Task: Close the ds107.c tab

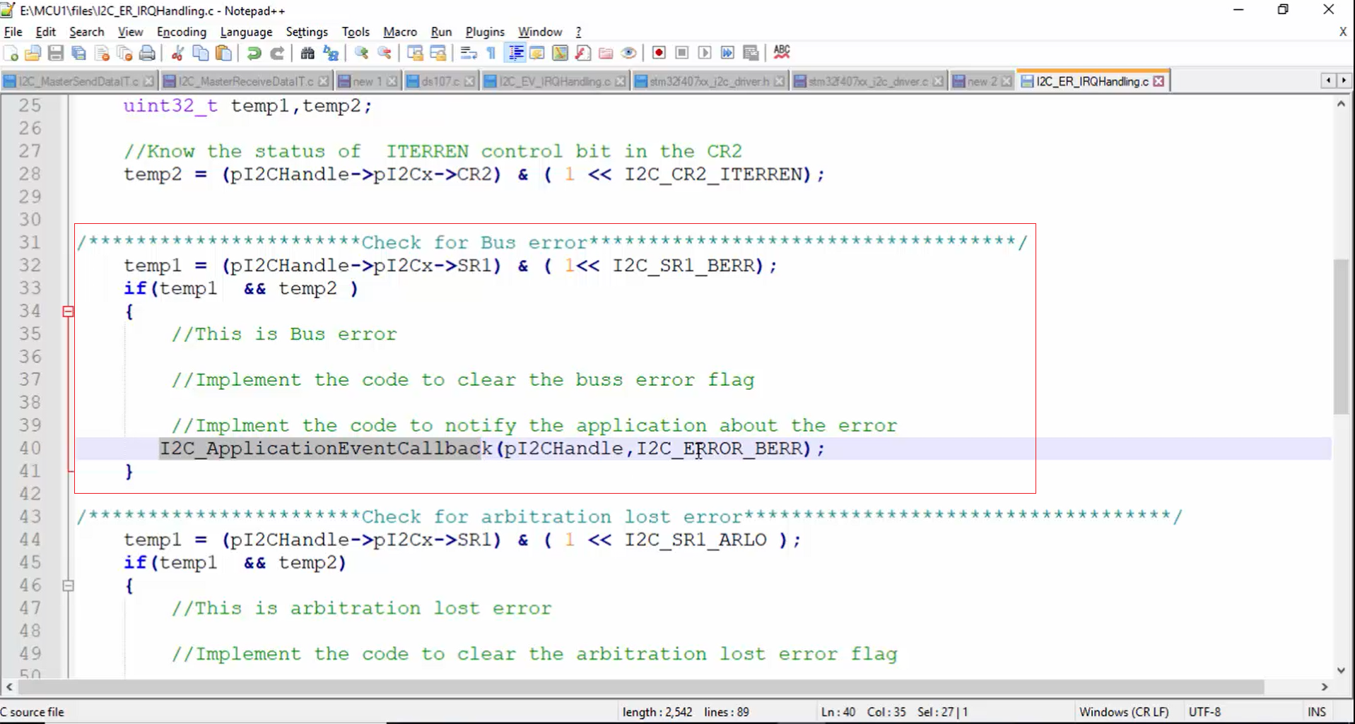Action: pos(469,81)
